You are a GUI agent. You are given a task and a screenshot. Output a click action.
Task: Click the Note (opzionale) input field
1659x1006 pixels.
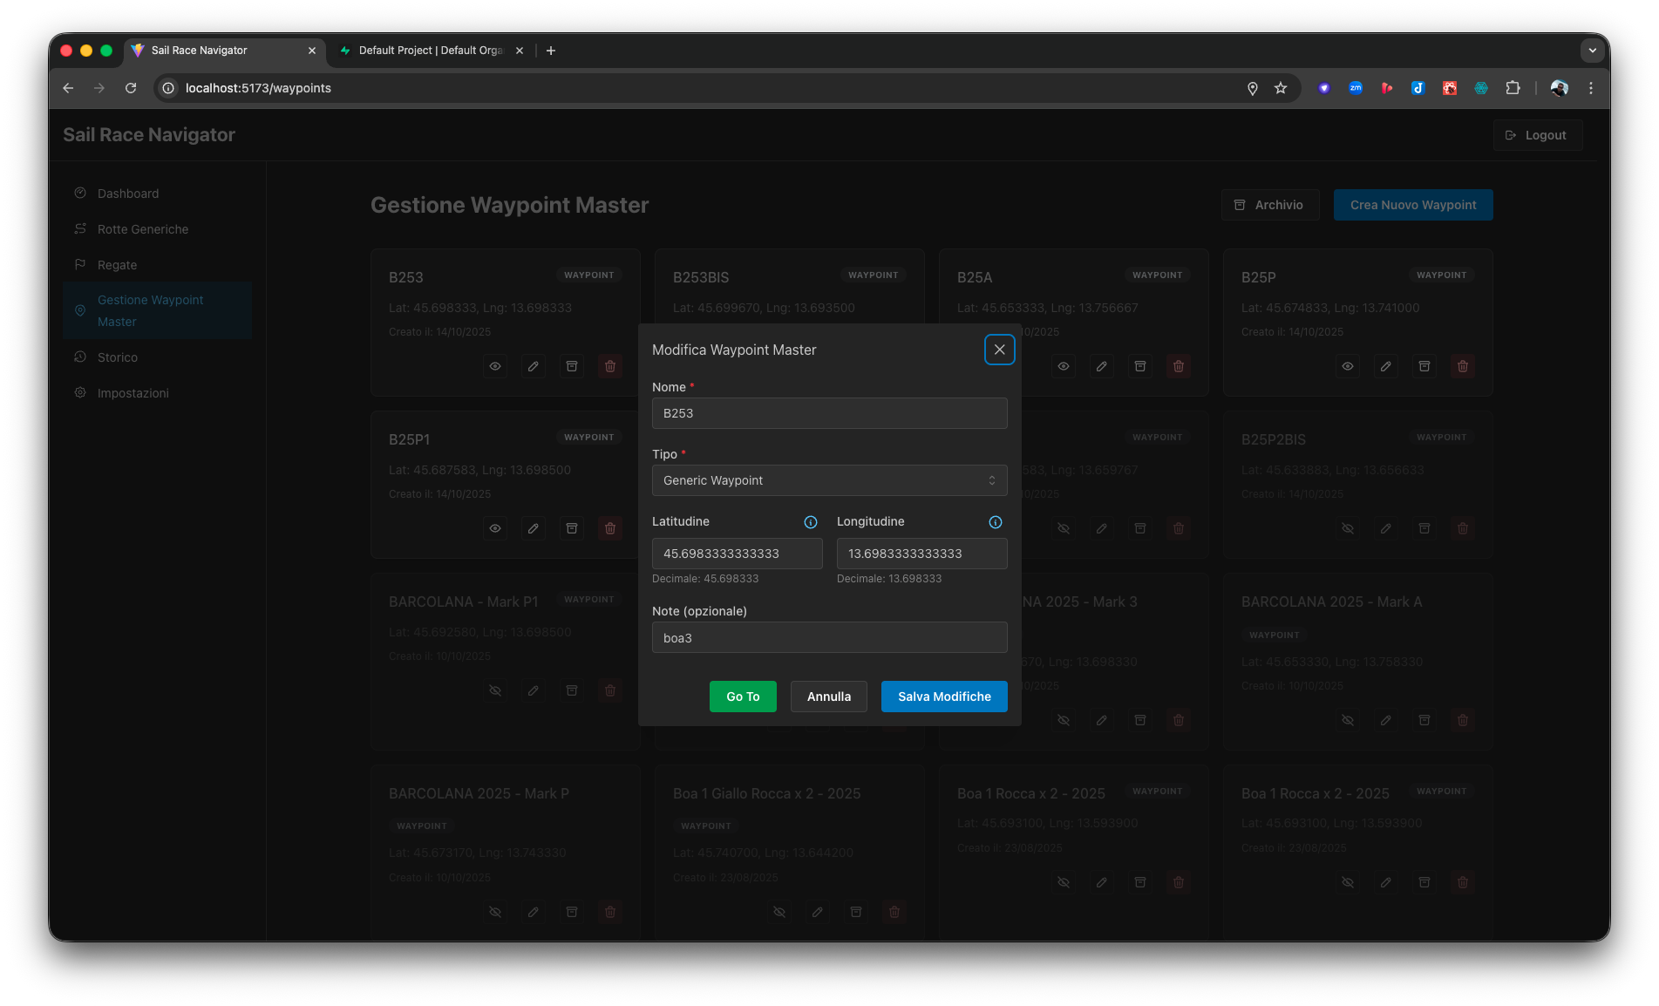click(829, 638)
